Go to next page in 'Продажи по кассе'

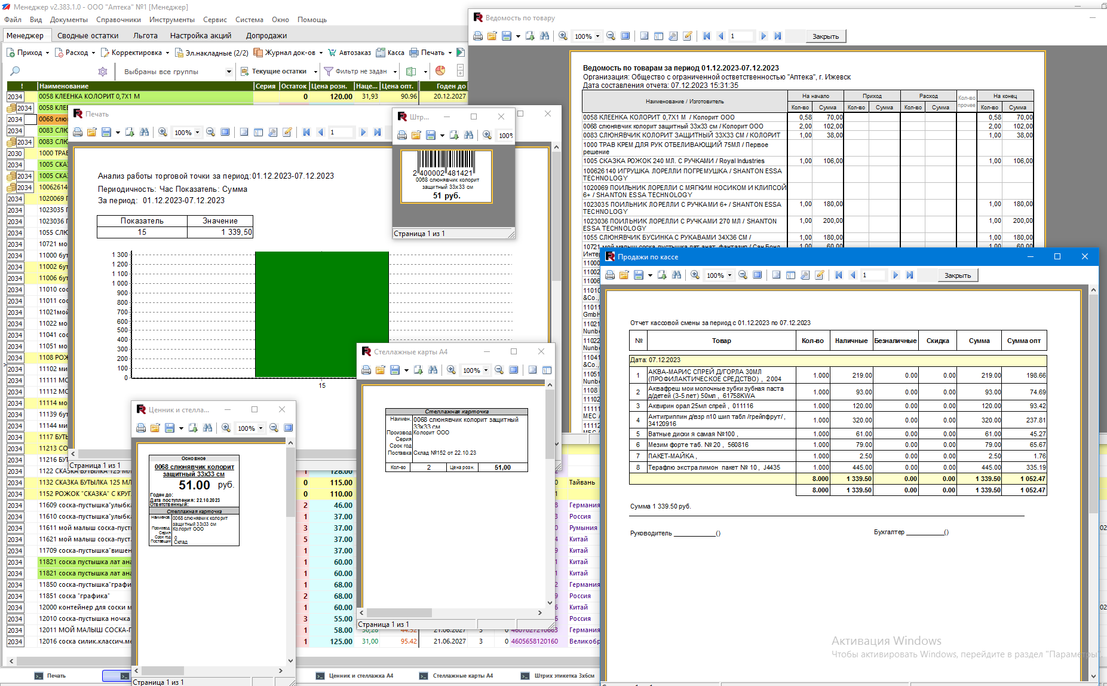(896, 275)
